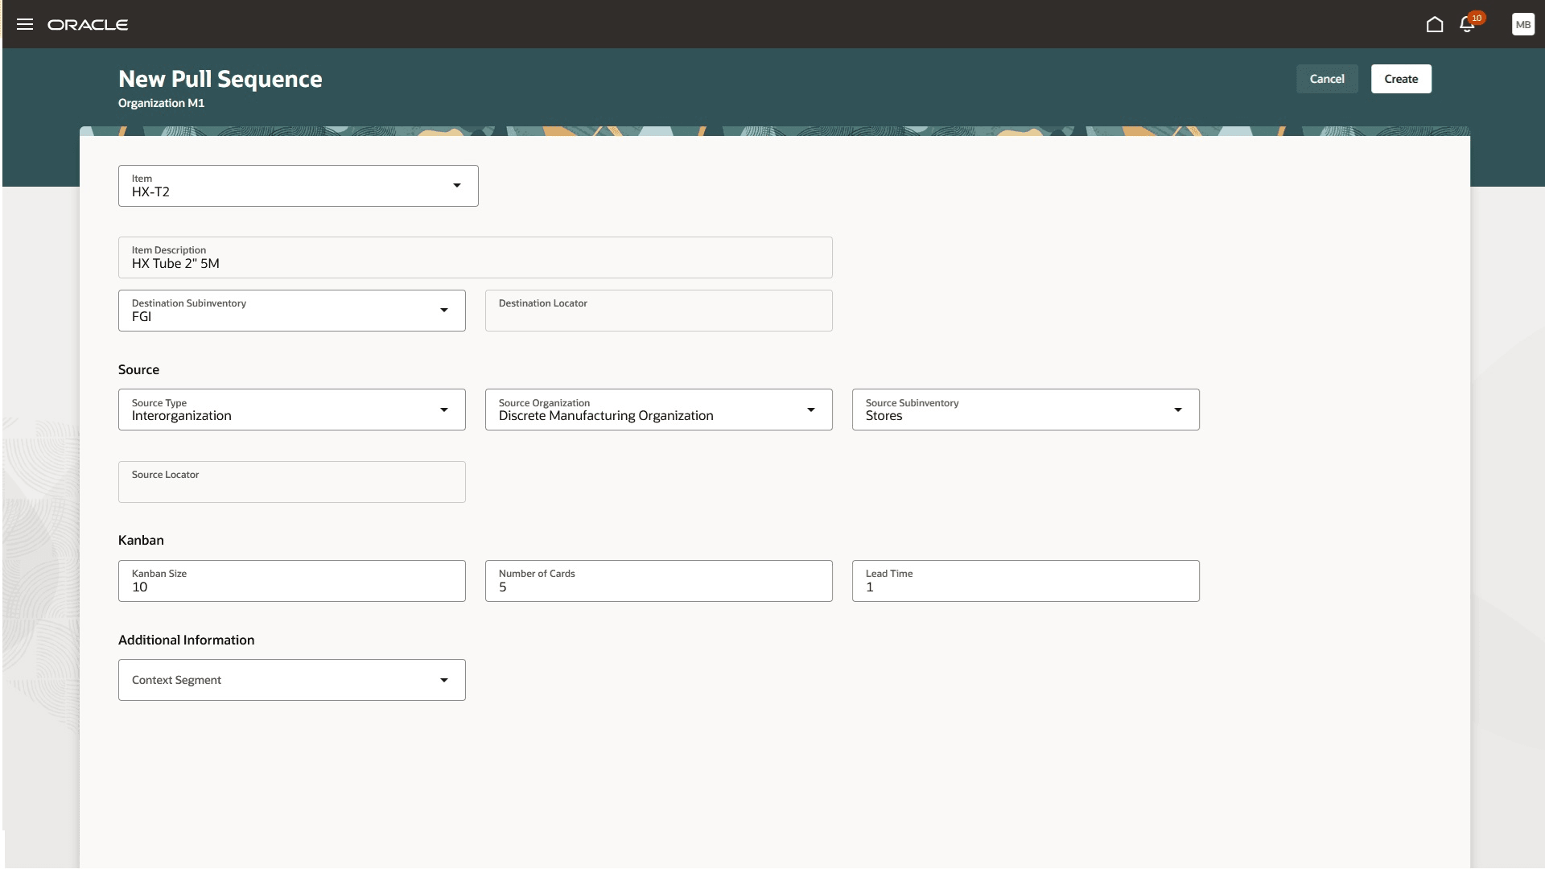Click the Oracle logo
Viewport: 1545px width, 869px height.
[x=89, y=24]
